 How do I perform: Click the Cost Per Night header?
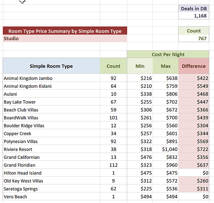point(168,54)
